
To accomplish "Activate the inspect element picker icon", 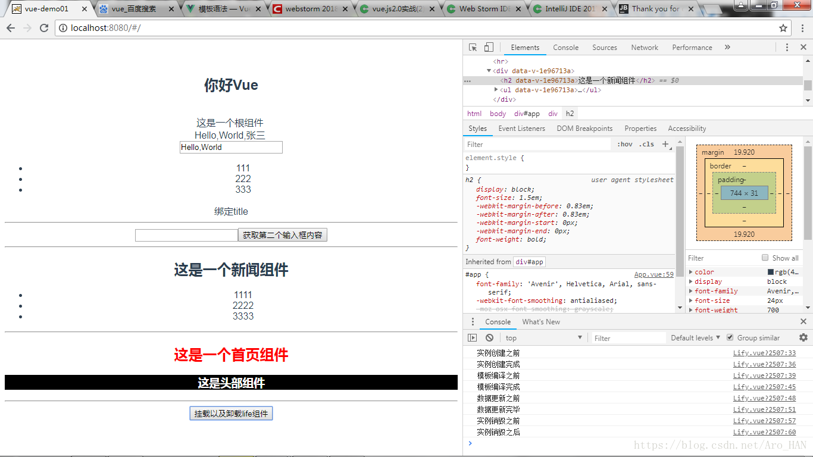I will [x=473, y=48].
